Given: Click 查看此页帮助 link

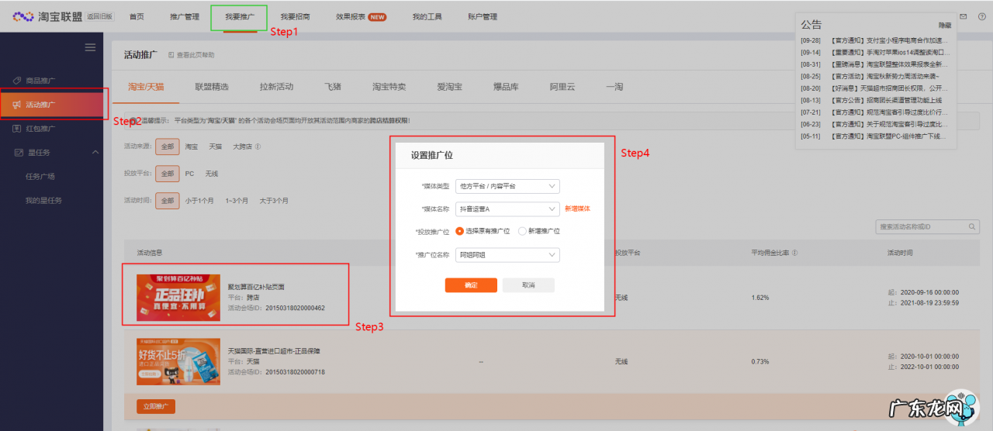Looking at the screenshot, I should pyautogui.click(x=195, y=55).
